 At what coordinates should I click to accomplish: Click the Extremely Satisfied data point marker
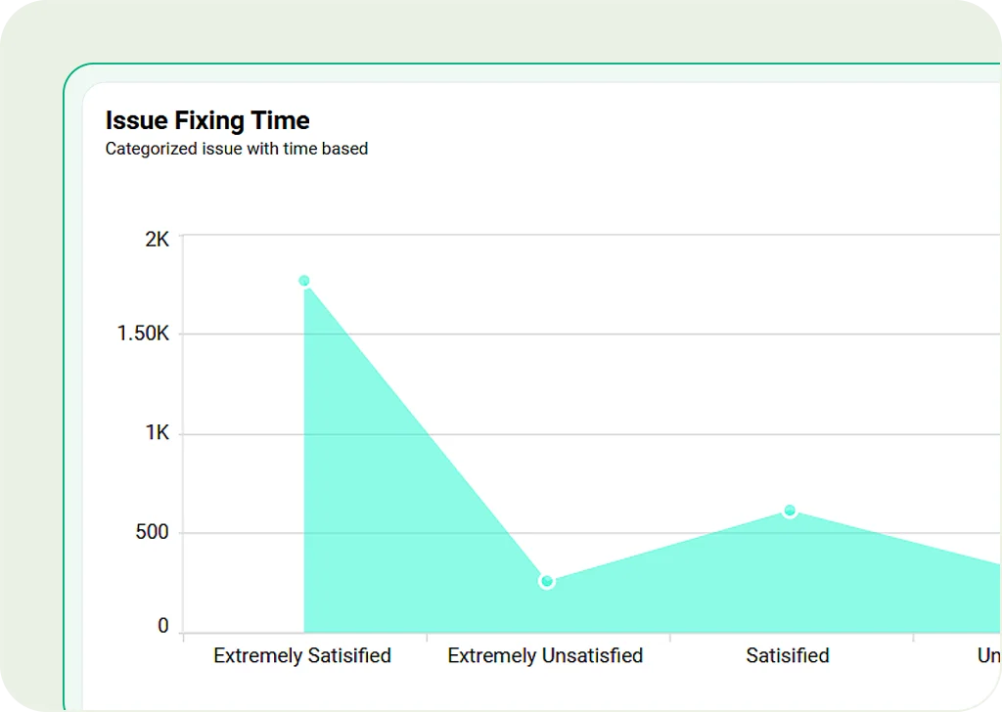tap(304, 281)
